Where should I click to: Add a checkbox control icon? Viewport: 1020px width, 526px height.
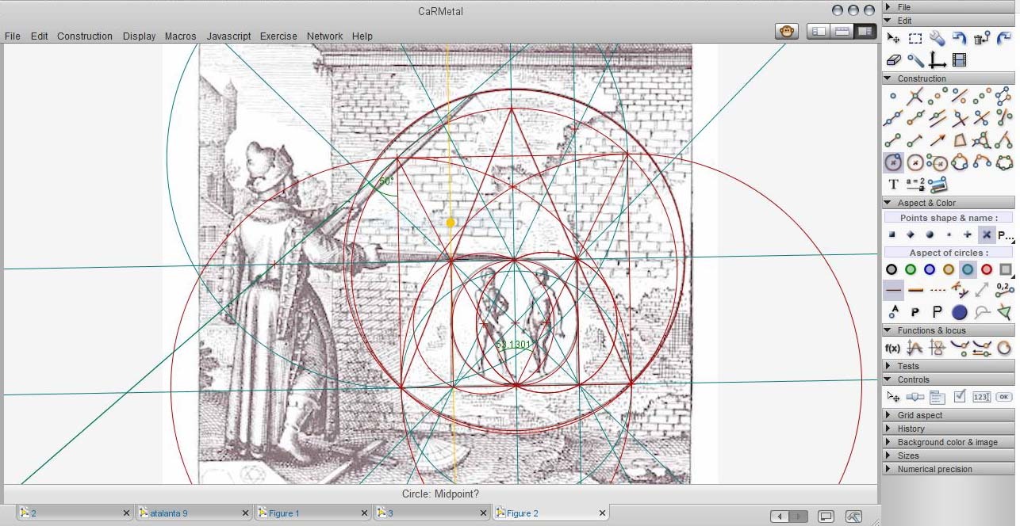point(960,397)
